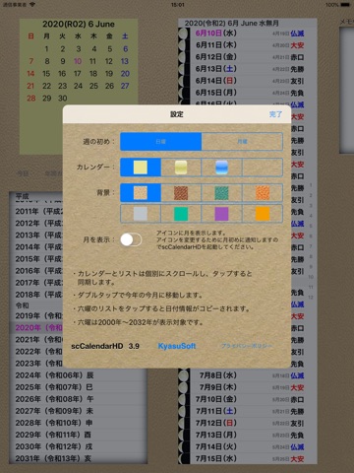Tap day 6 Saturday in calendar
The width and height of the screenshot is (354, 473).
point(125,49)
